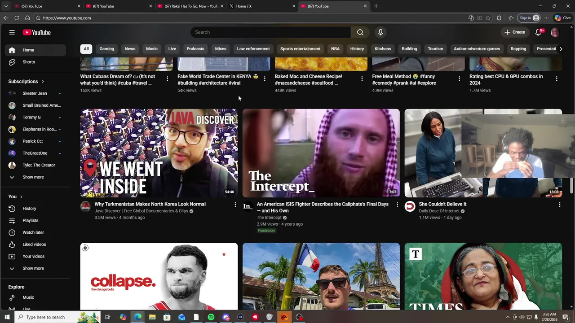The height and width of the screenshot is (323, 575).
Task: Open options for ISIS Fighter video
Action: coord(397,205)
